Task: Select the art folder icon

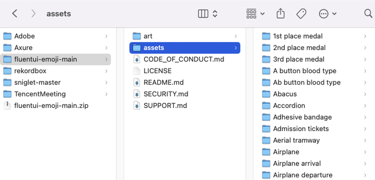Action: pyautogui.click(x=137, y=36)
